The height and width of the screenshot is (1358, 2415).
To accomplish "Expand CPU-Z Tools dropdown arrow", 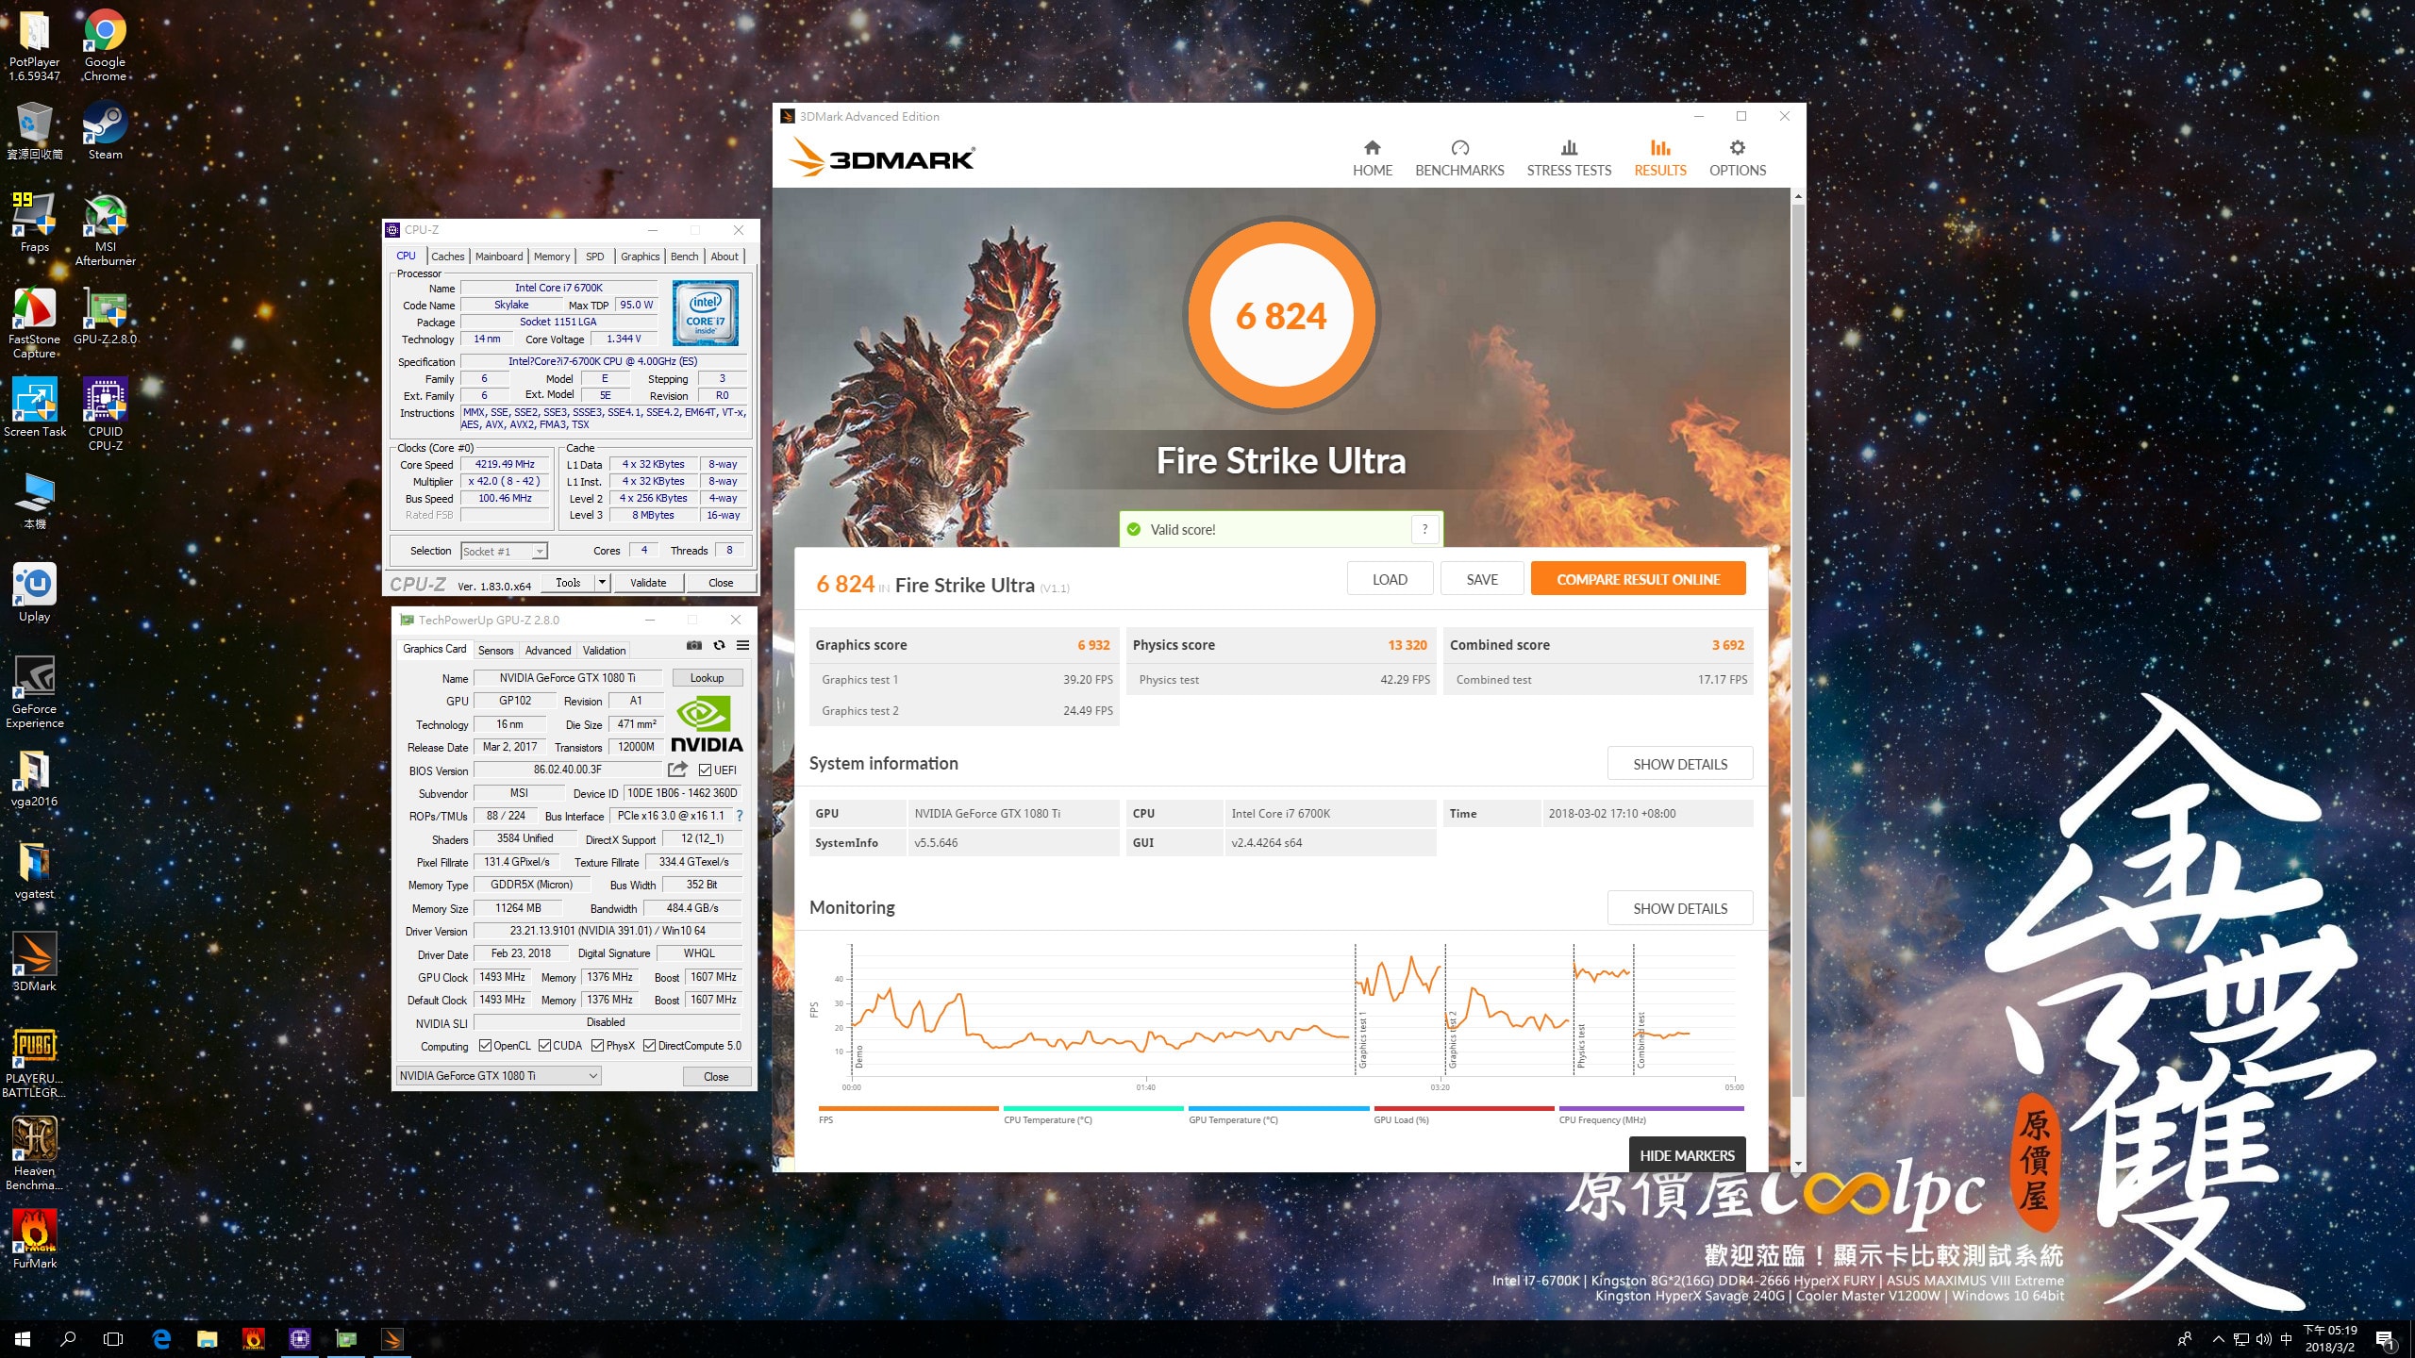I will click(x=602, y=583).
